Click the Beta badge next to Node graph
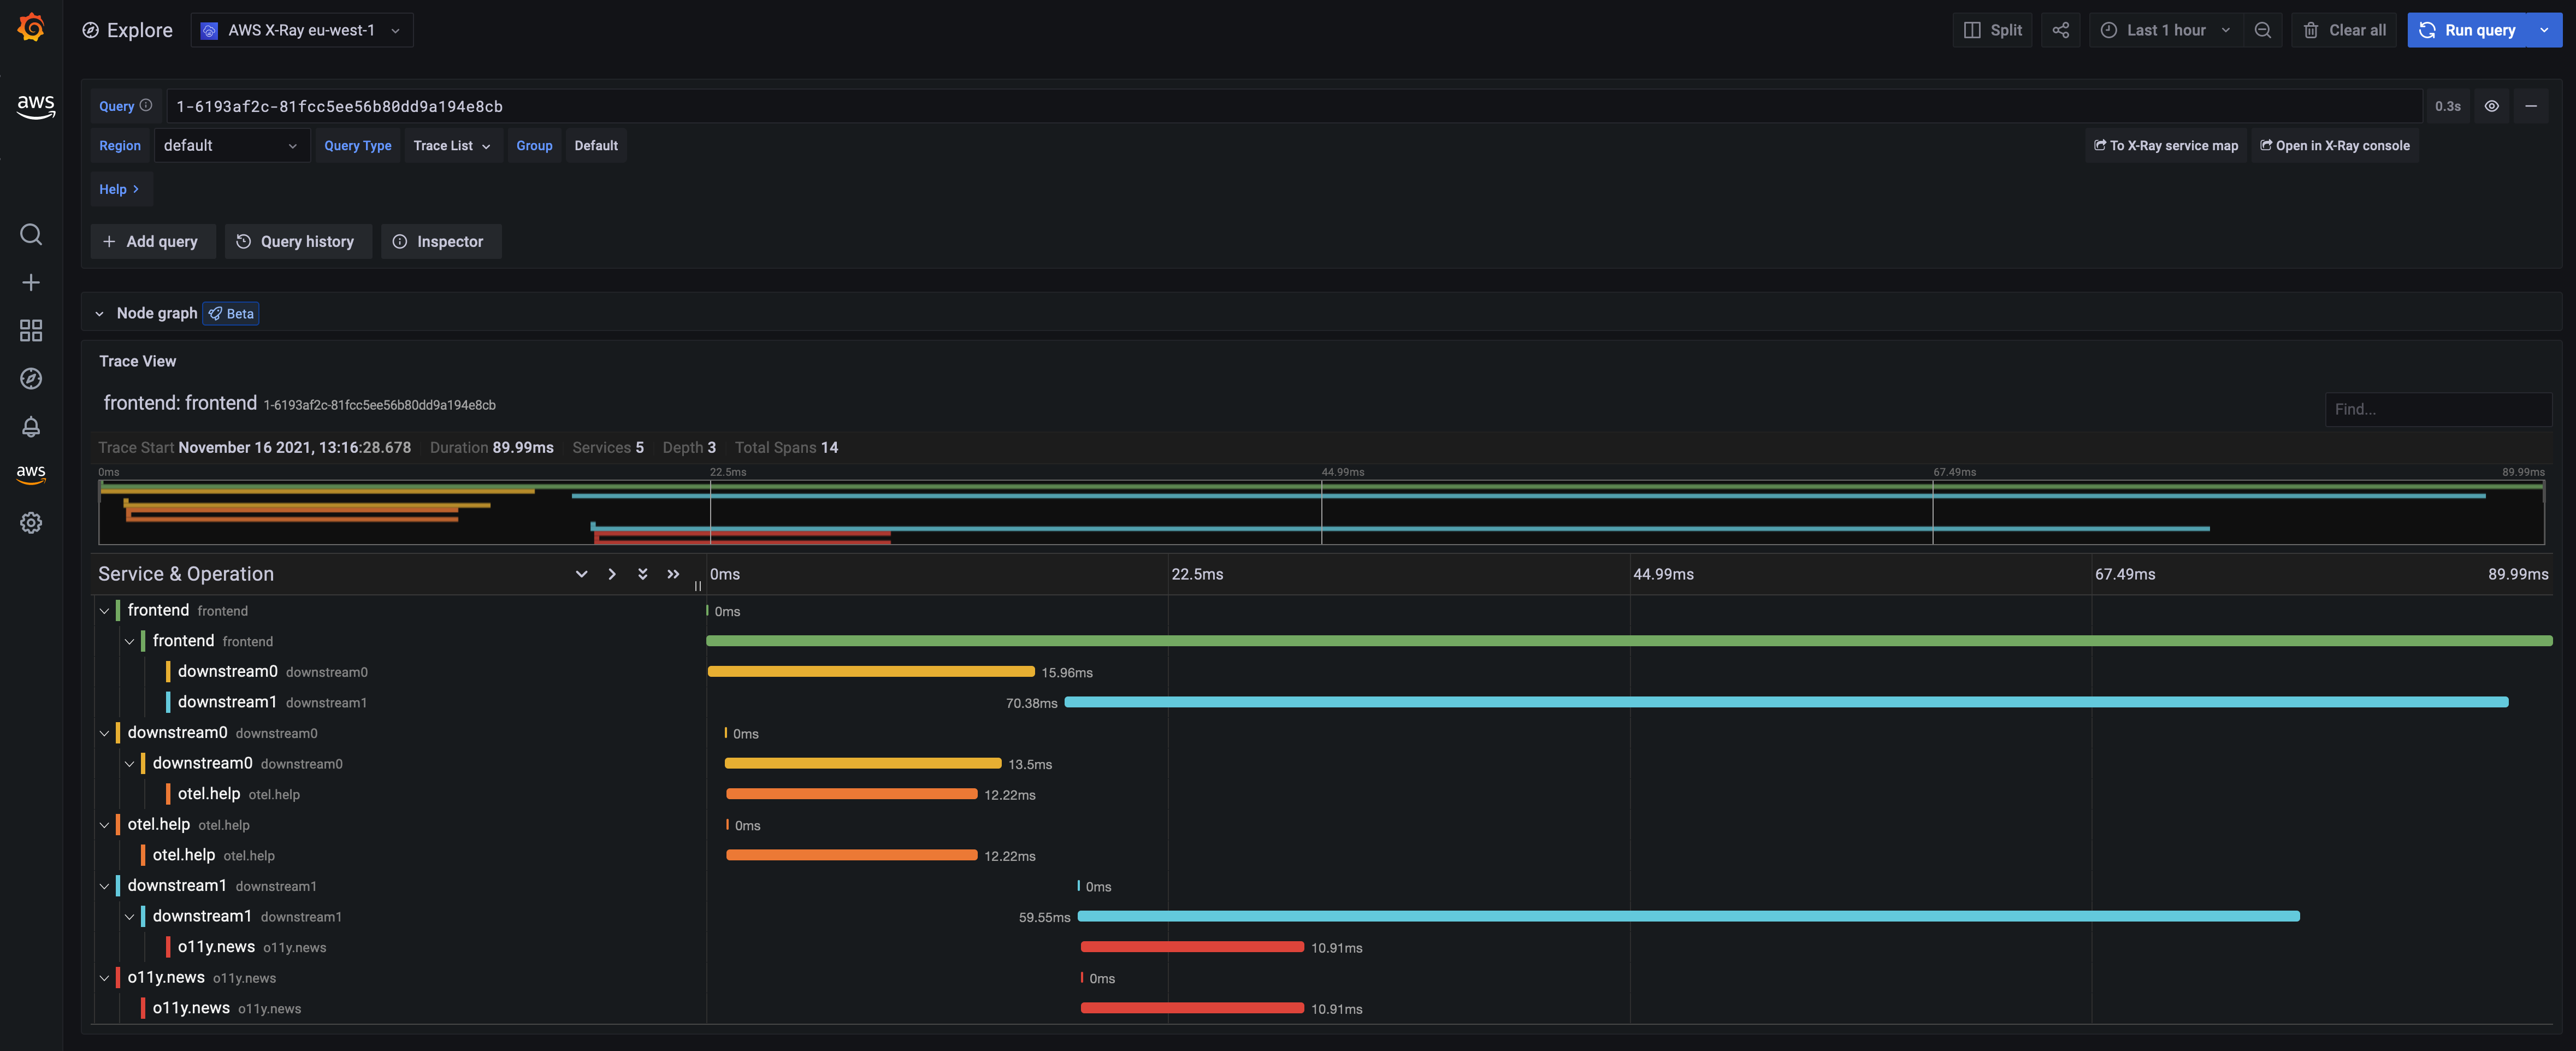Image resolution: width=2576 pixels, height=1051 pixels. coord(231,314)
